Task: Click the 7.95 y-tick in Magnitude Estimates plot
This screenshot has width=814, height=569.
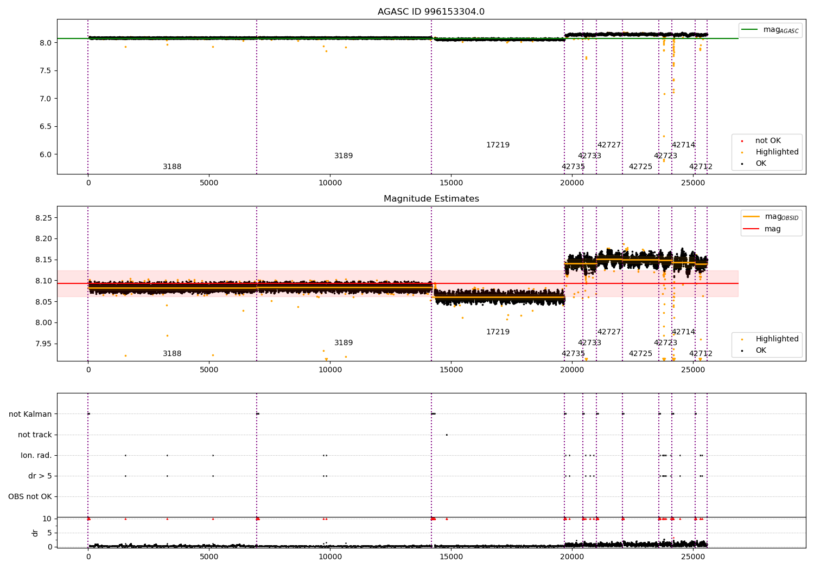Action: pyautogui.click(x=43, y=344)
